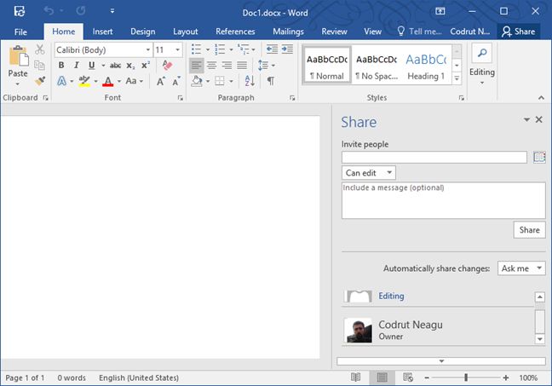
Task: Close the Share pane with X
Action: click(538, 120)
